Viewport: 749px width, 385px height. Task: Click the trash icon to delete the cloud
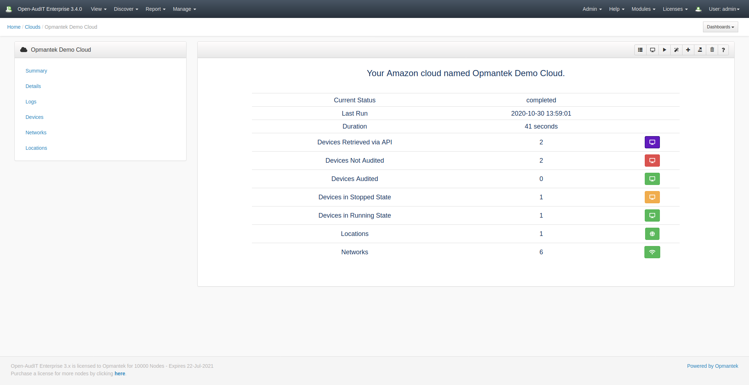pyautogui.click(x=712, y=50)
